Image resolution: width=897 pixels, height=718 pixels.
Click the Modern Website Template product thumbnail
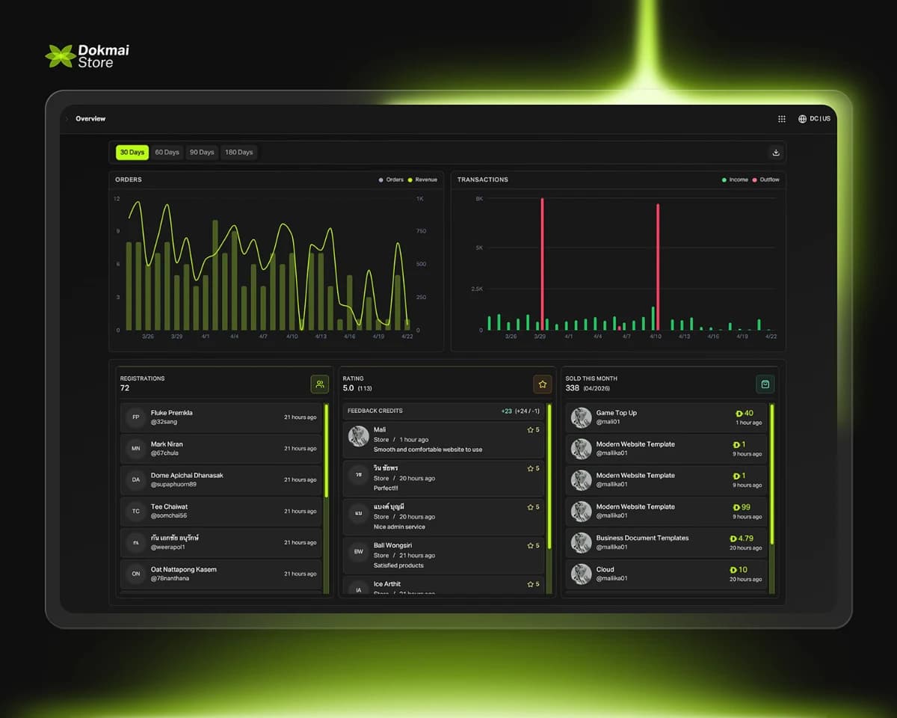pos(582,449)
